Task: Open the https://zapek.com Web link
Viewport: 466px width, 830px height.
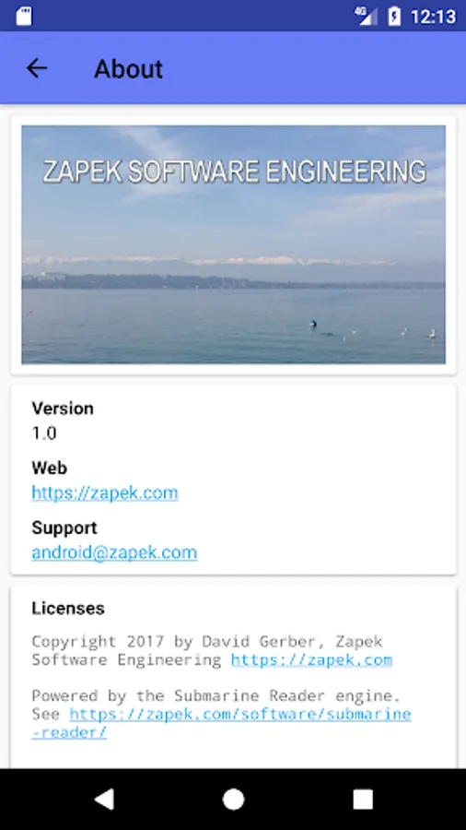Action: 105,492
